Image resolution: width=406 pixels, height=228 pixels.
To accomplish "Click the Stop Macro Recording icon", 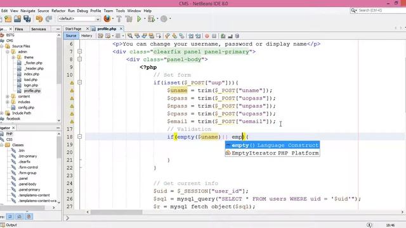I will point(214,36).
